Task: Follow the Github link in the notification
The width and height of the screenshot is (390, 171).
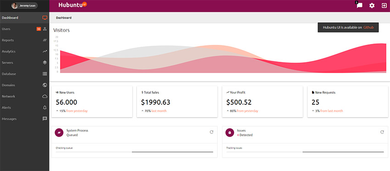Action: point(368,27)
